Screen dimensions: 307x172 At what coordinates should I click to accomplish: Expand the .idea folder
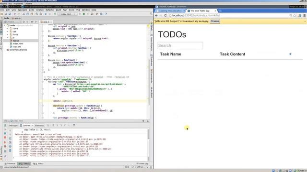tap(8, 29)
